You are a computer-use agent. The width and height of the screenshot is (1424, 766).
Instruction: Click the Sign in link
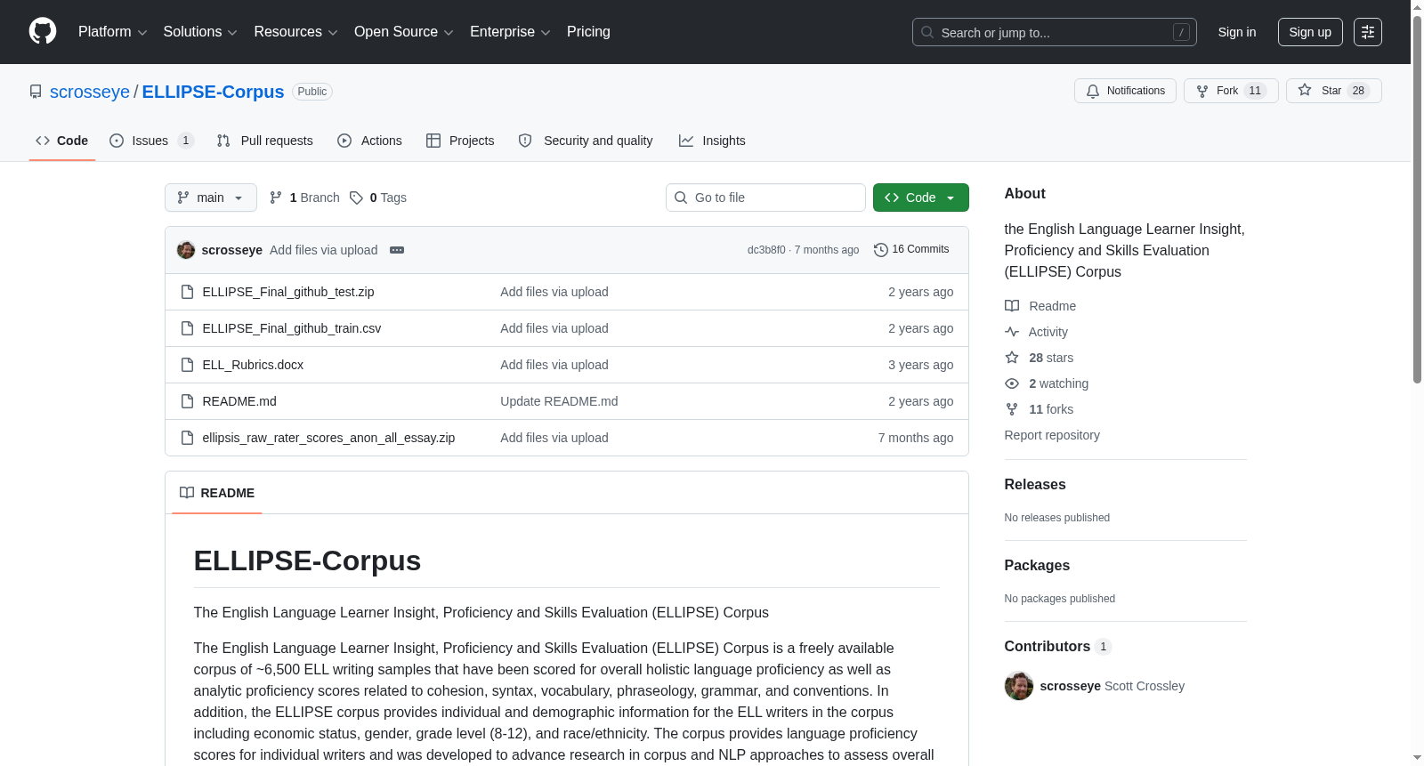1237,32
